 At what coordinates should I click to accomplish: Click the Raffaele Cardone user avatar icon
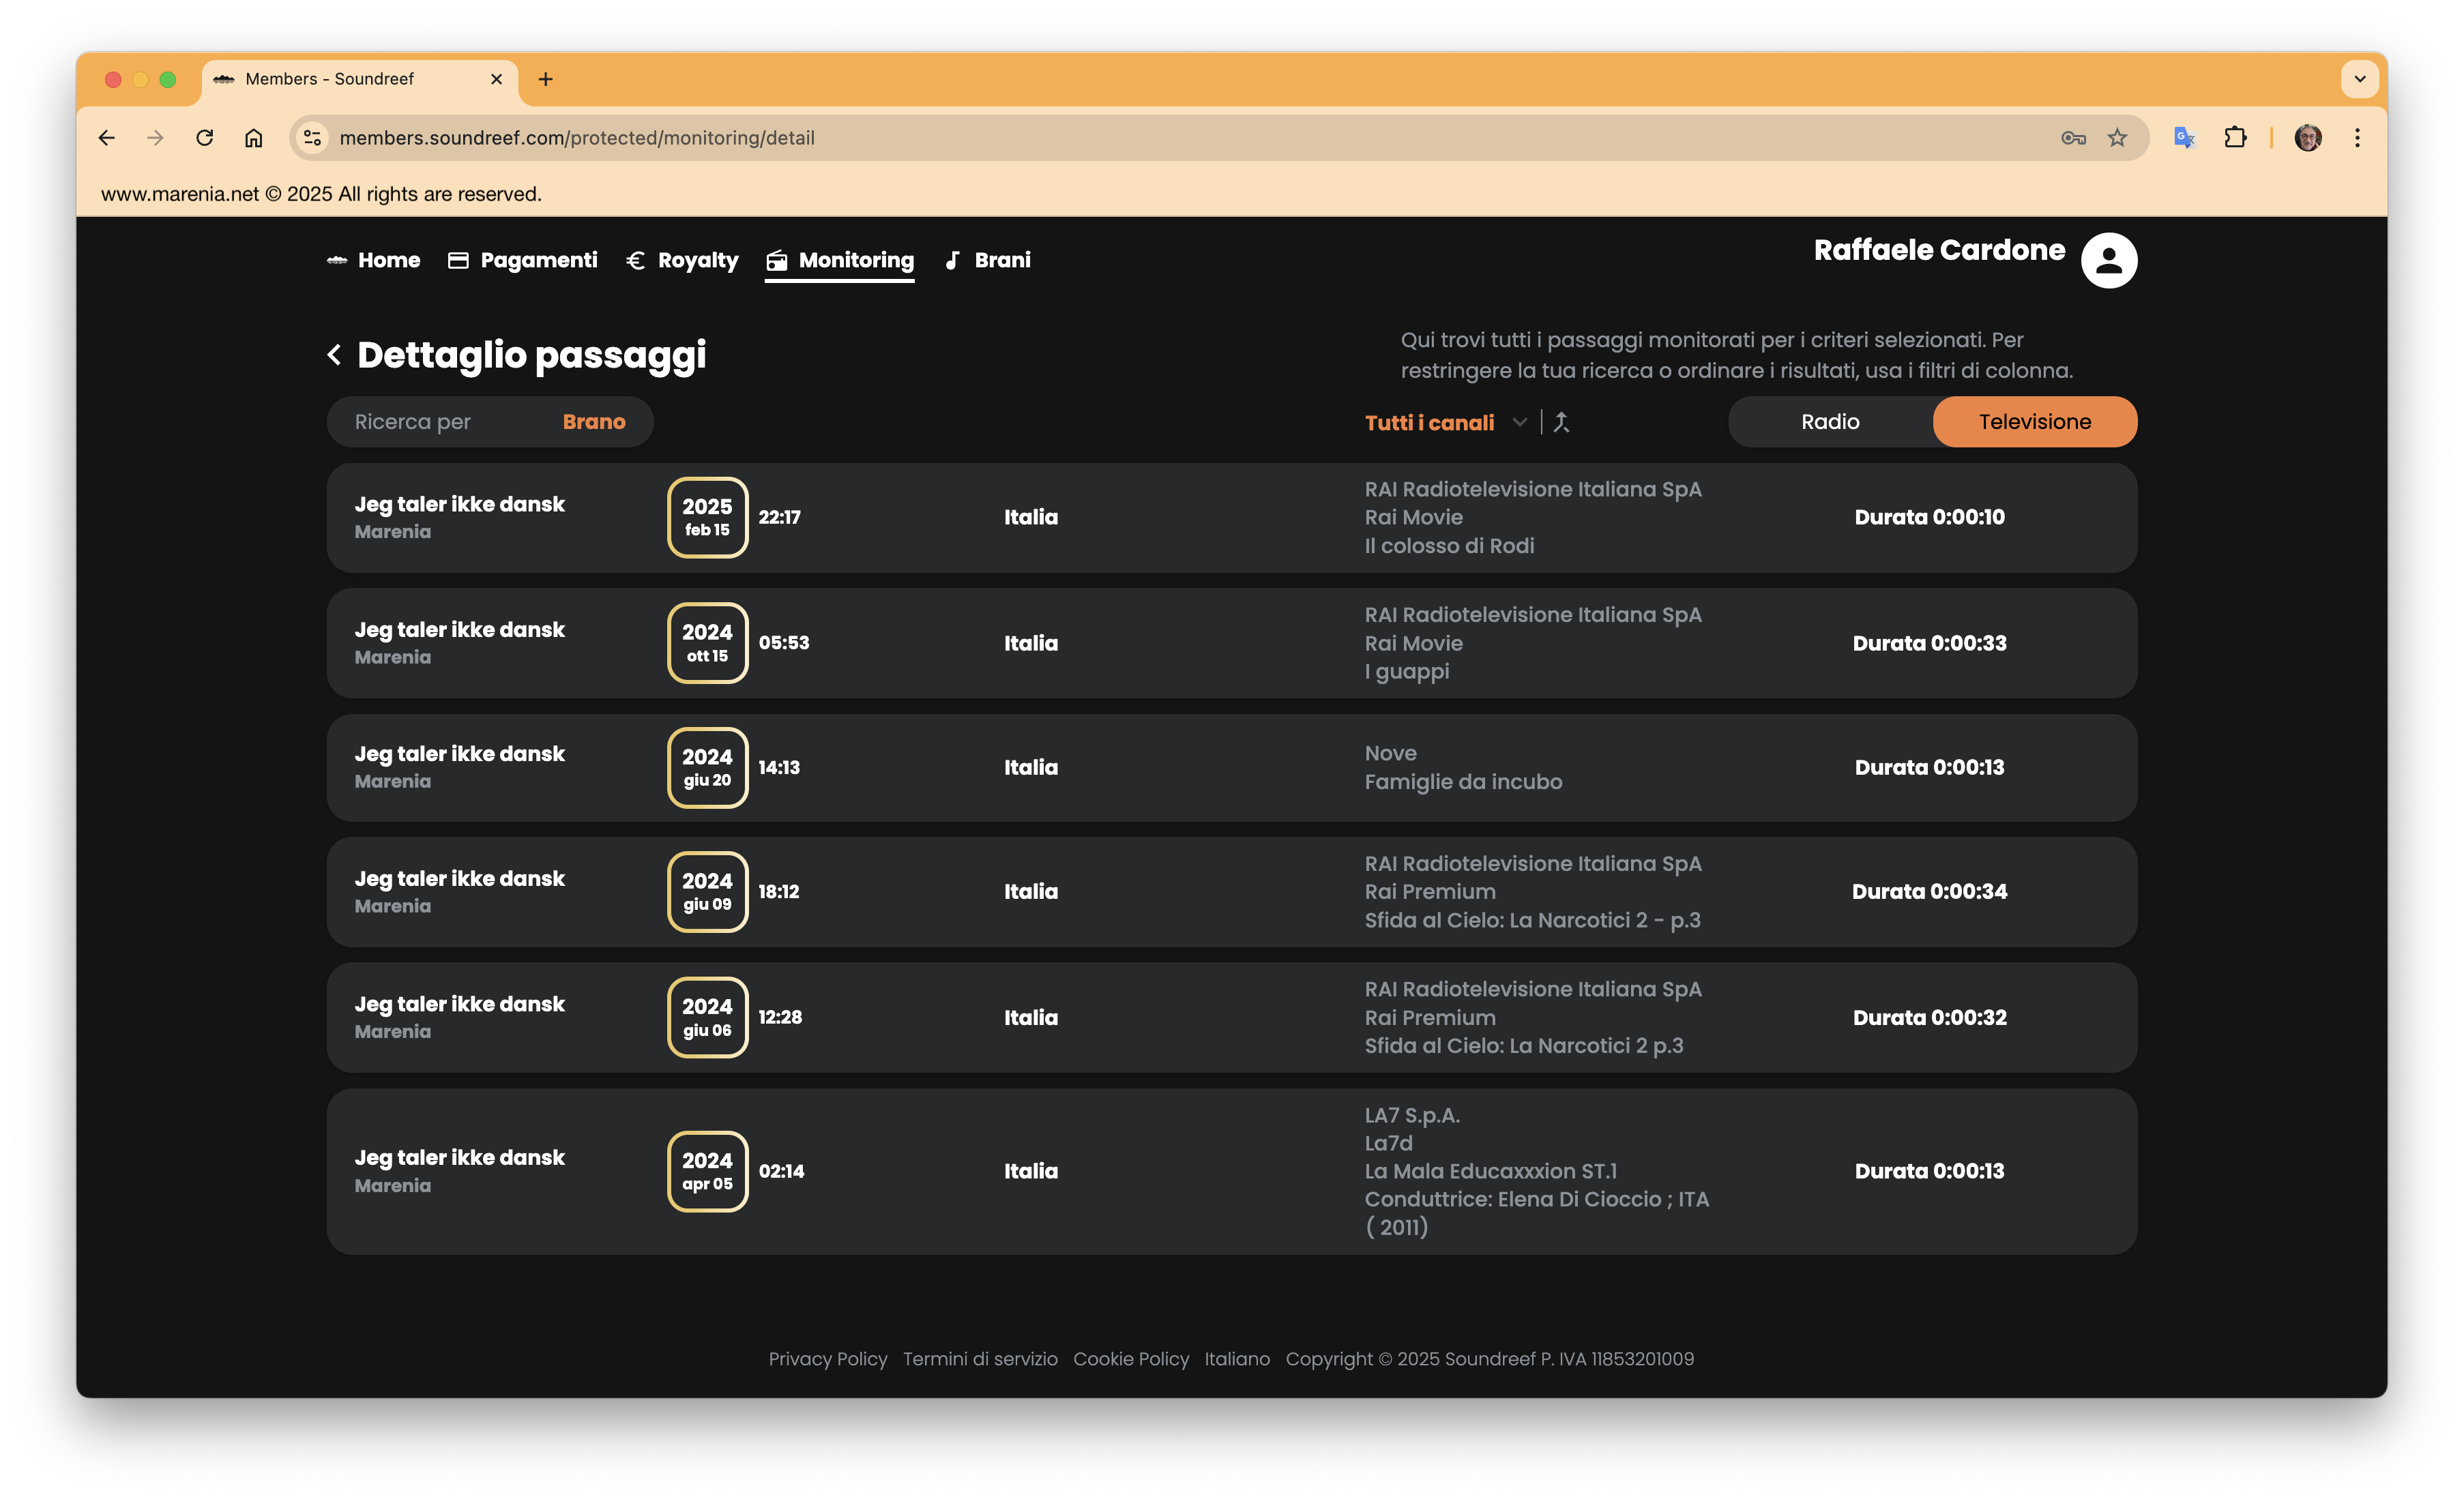(x=2109, y=260)
